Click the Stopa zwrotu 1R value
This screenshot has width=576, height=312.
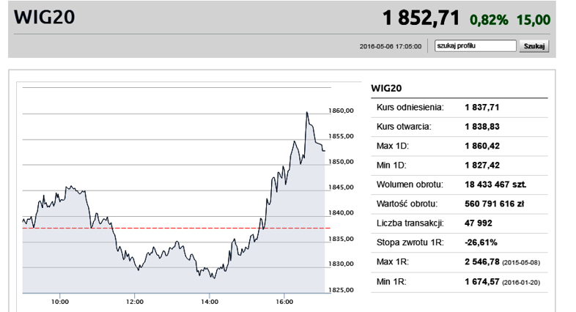click(x=481, y=242)
